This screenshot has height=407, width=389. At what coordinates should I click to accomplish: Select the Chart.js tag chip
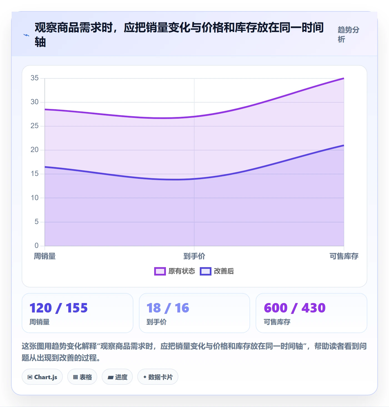click(x=42, y=377)
